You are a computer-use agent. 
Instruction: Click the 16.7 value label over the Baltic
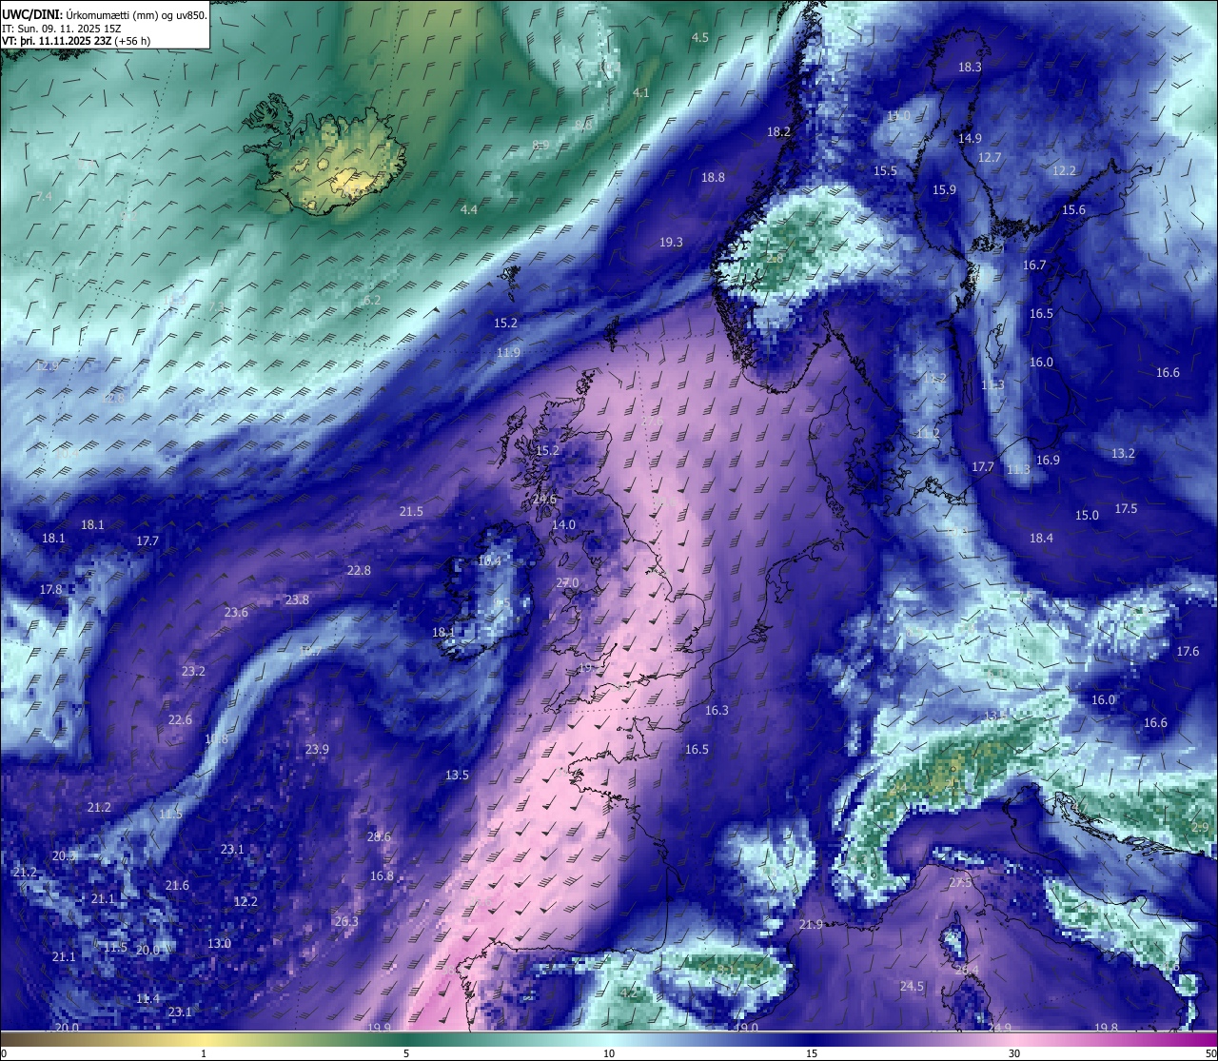1034,266
